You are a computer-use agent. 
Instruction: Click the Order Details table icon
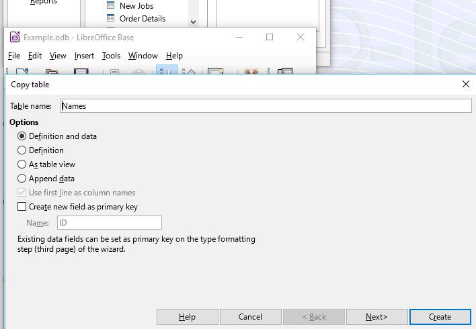tap(111, 18)
